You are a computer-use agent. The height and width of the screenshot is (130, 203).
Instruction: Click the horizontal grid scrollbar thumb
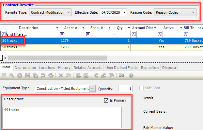click(x=57, y=58)
